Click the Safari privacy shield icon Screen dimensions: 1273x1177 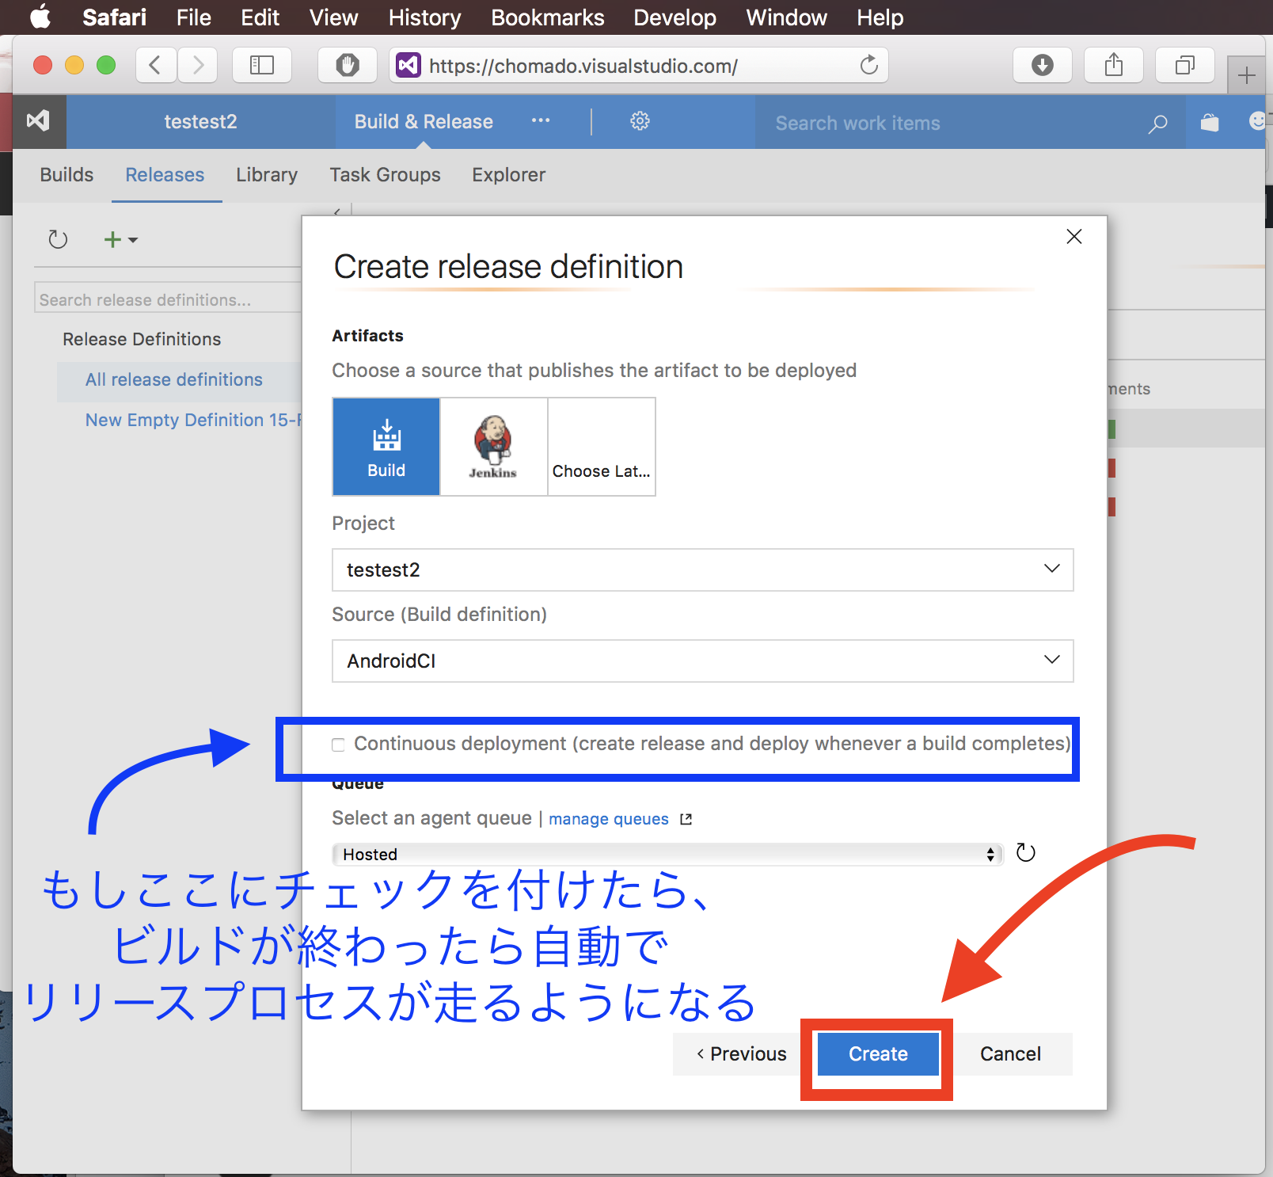(x=348, y=65)
